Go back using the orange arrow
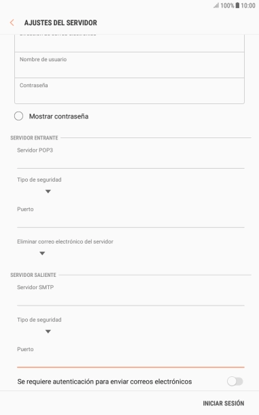 pos(12,22)
